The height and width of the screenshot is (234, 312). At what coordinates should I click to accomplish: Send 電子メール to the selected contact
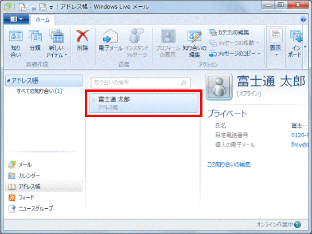coord(111,40)
